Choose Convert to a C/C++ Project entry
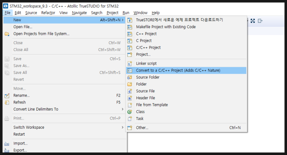This screenshot has height=155, width=287. [186, 70]
